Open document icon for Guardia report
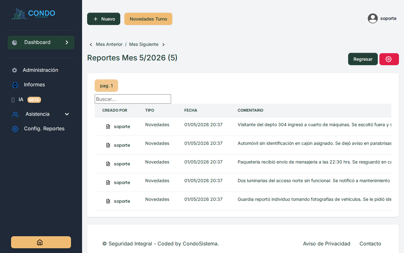Screen dimensions: 404x253 coord(108,201)
